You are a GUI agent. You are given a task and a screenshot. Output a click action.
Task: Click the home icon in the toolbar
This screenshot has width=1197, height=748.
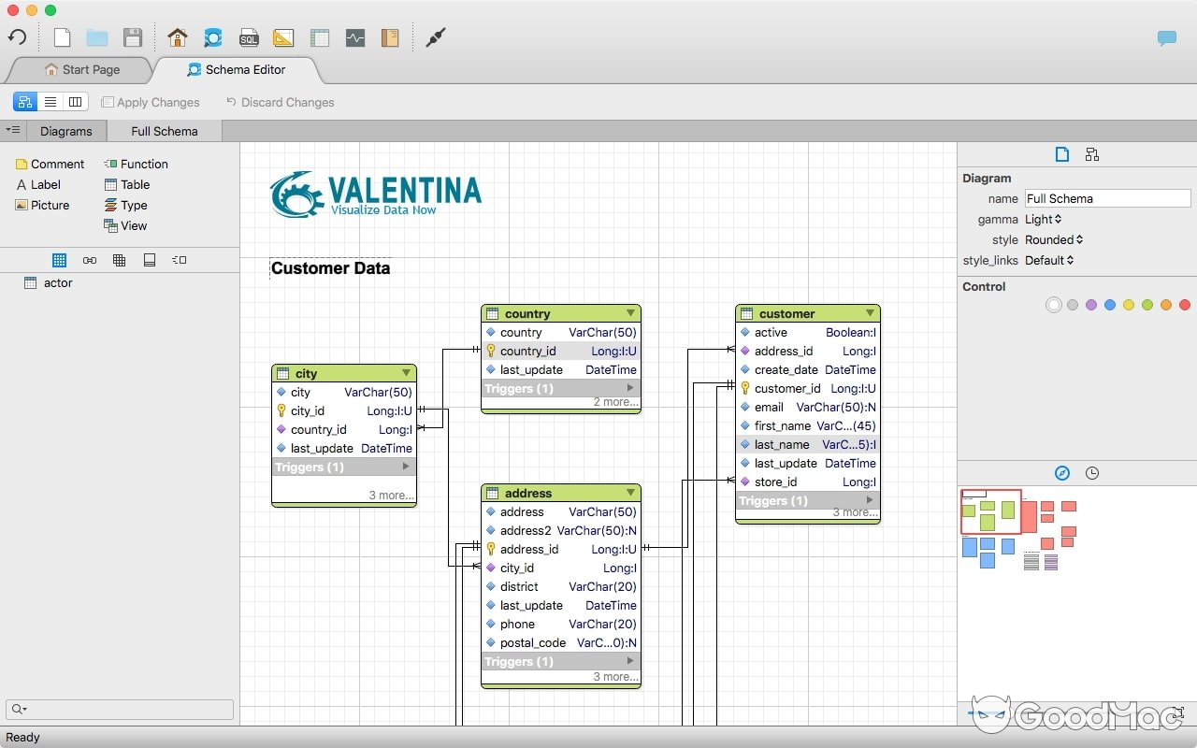[177, 37]
